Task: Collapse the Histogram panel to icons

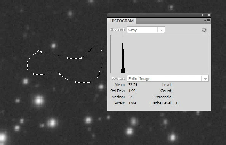Action: click(203, 15)
